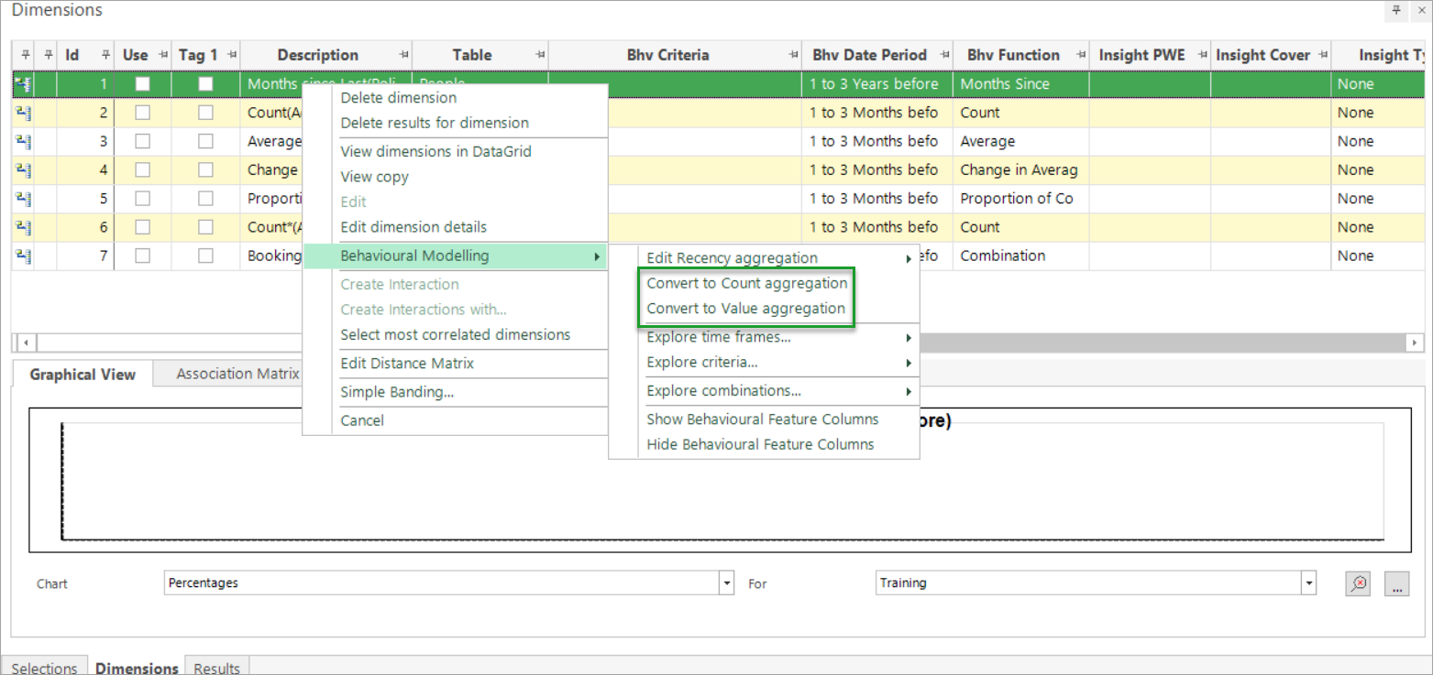Screen dimensions: 1433x675
Task: Choose Convert to Count aggregation
Action: (747, 283)
